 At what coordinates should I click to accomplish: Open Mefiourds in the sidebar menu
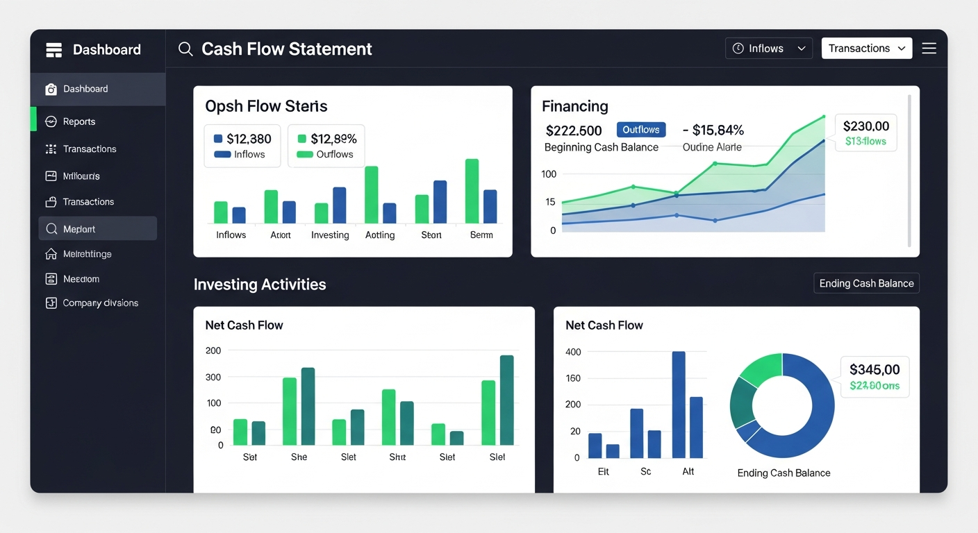(x=81, y=176)
